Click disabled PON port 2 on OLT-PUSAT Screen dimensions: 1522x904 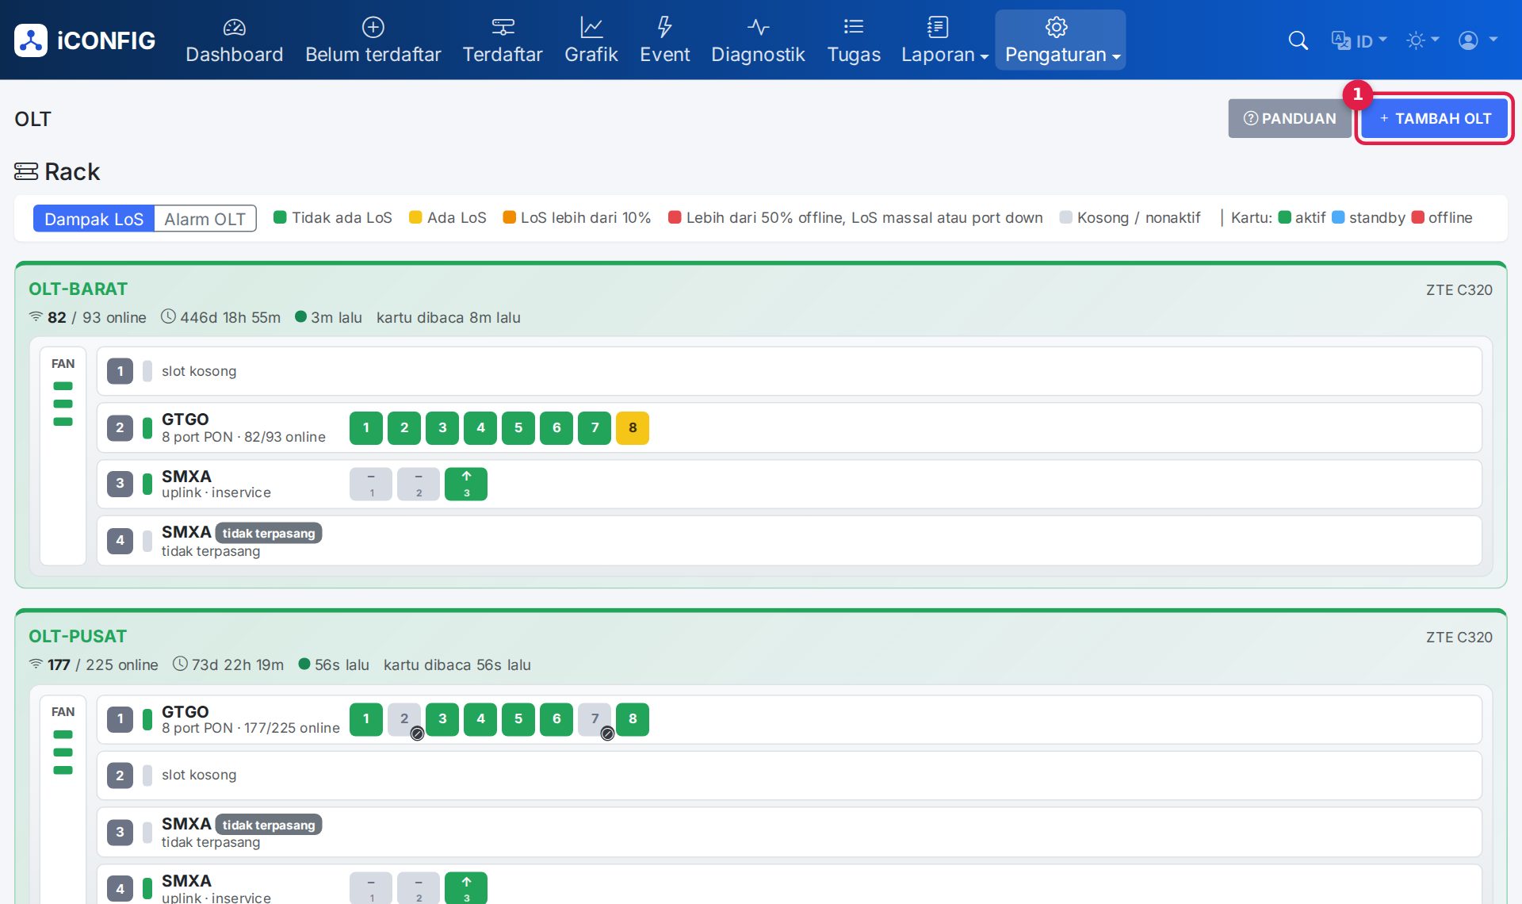(x=404, y=719)
